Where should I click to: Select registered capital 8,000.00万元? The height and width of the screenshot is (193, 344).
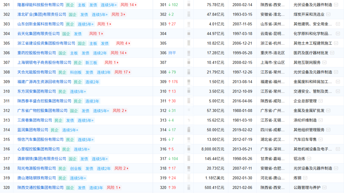213,149
